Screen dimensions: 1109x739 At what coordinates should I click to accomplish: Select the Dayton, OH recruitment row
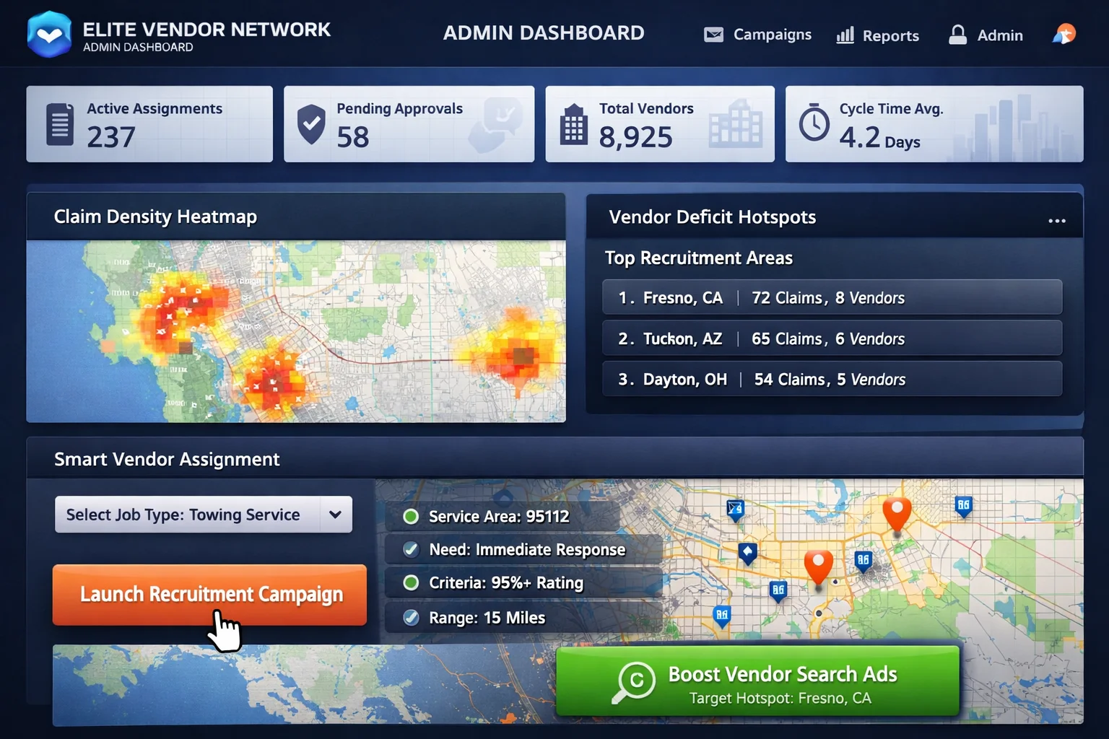pyautogui.click(x=832, y=379)
